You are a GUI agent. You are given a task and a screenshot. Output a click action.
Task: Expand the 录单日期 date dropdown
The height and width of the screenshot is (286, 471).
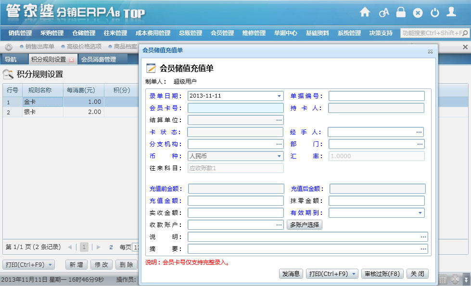[x=280, y=96]
